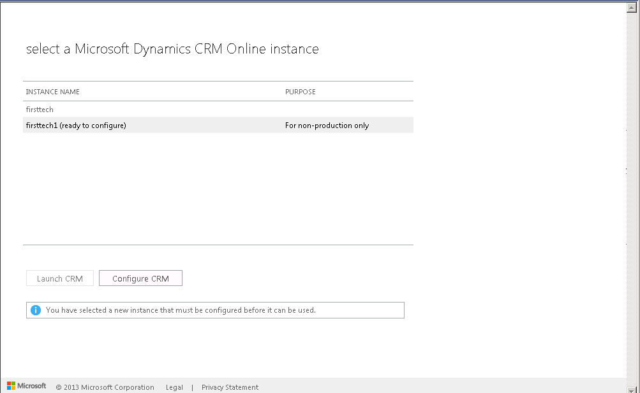This screenshot has height=393, width=640.
Task: Click the Microsoft logo in the footer
Action: pyautogui.click(x=27, y=386)
